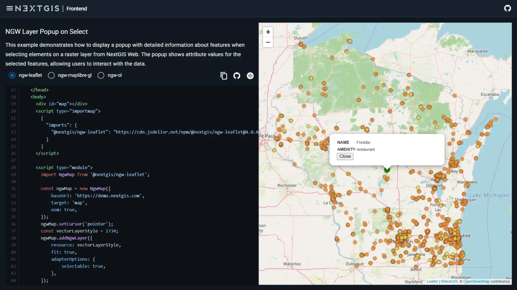Click the green selected marker

387,170
